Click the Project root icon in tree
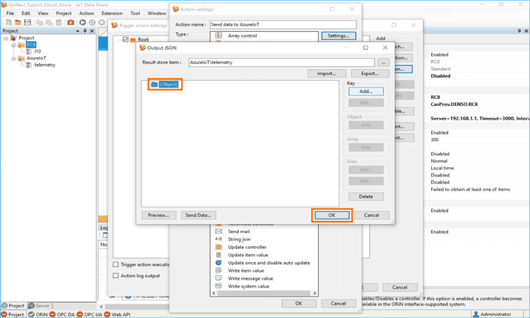Viewport: 530px width, 318px height. (14, 38)
